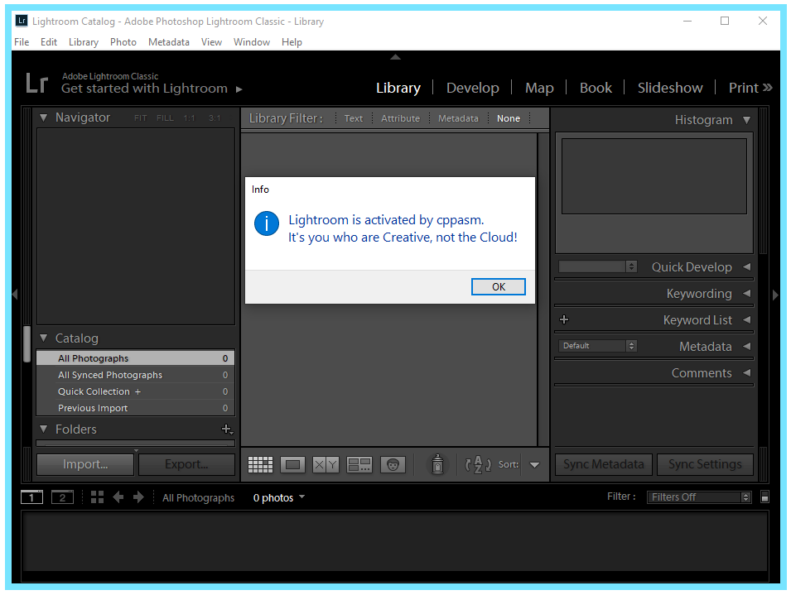Select the Text library filter
Viewport: 791px width, 595px height.
coord(353,118)
